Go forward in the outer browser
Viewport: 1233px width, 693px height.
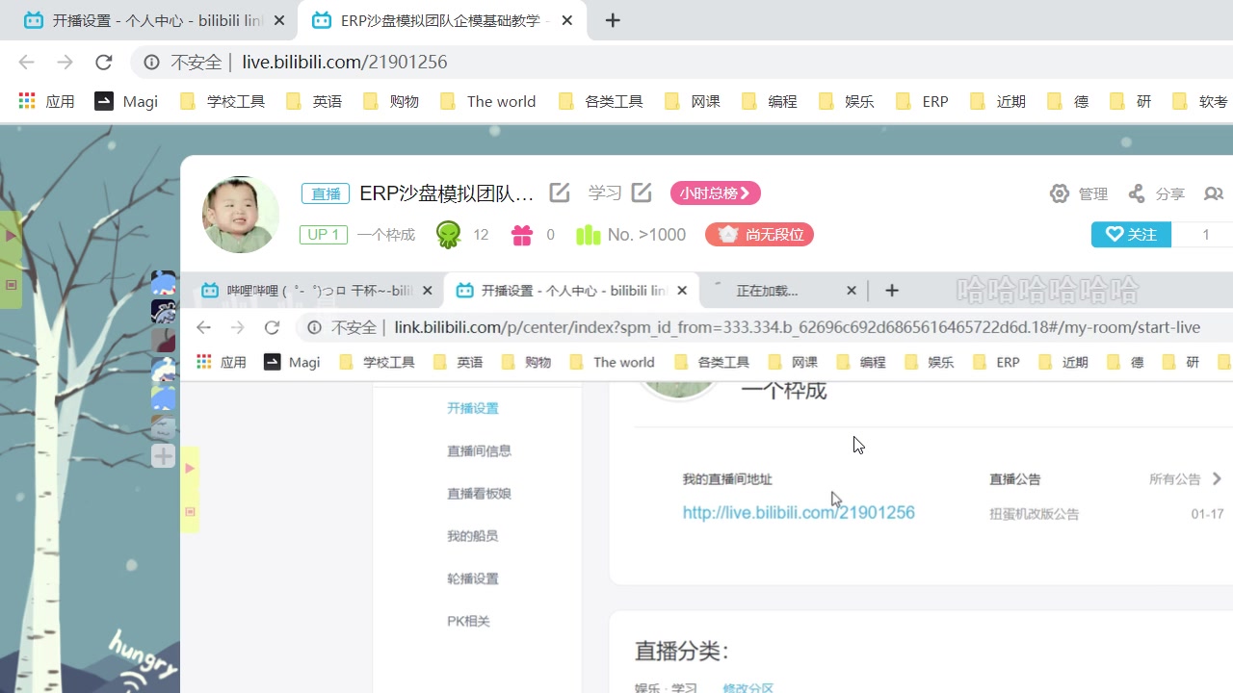65,62
